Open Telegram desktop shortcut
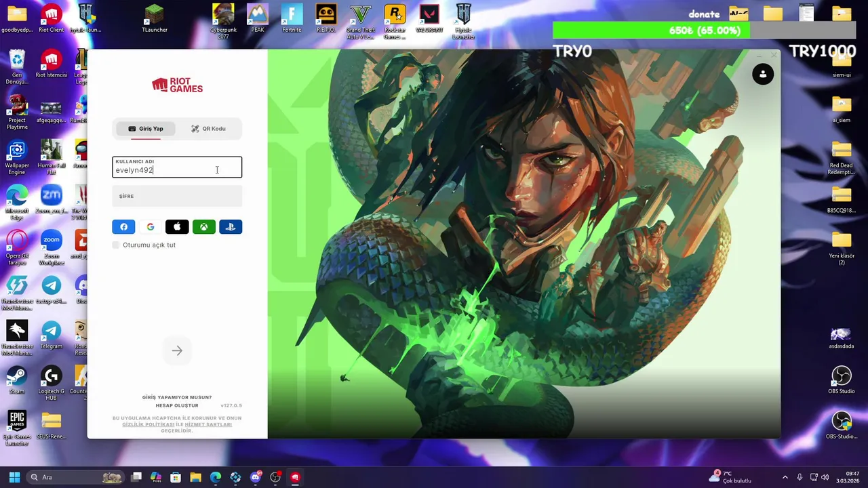 pyautogui.click(x=51, y=335)
